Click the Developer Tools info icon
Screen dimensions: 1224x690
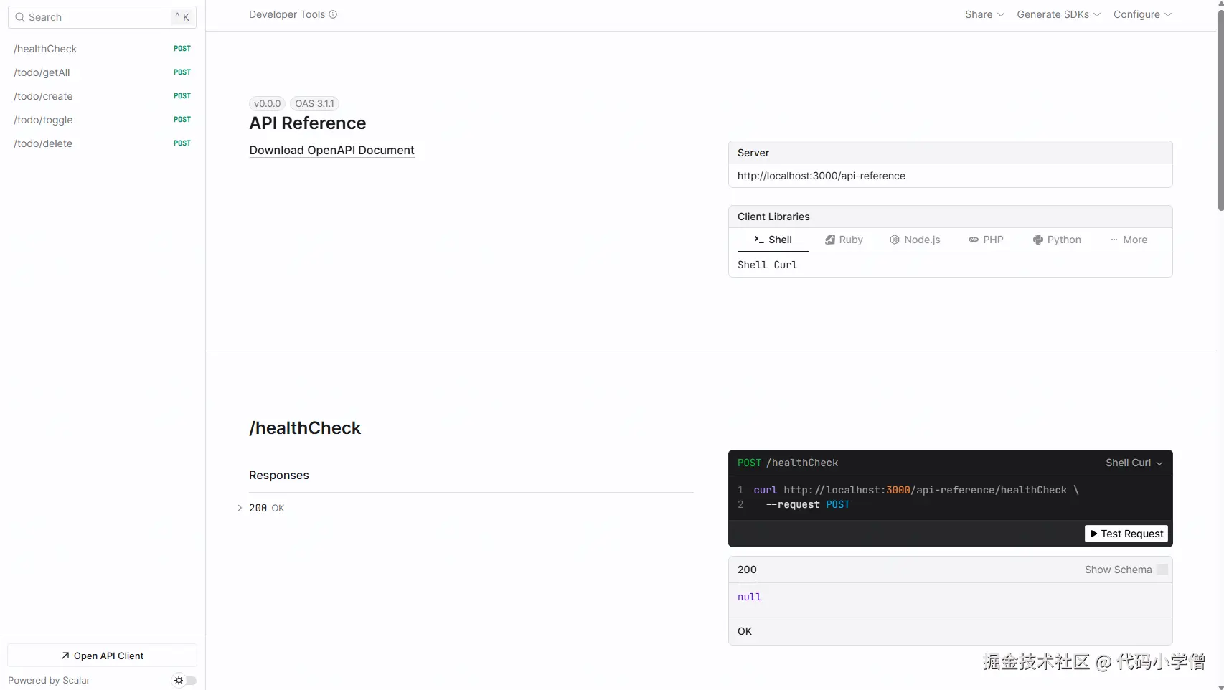tap(333, 14)
